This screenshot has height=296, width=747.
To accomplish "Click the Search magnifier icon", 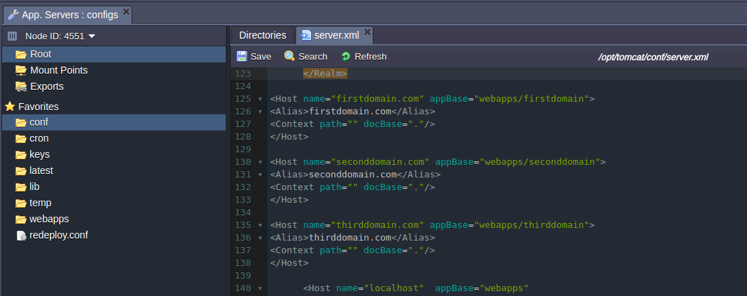I will click(289, 56).
